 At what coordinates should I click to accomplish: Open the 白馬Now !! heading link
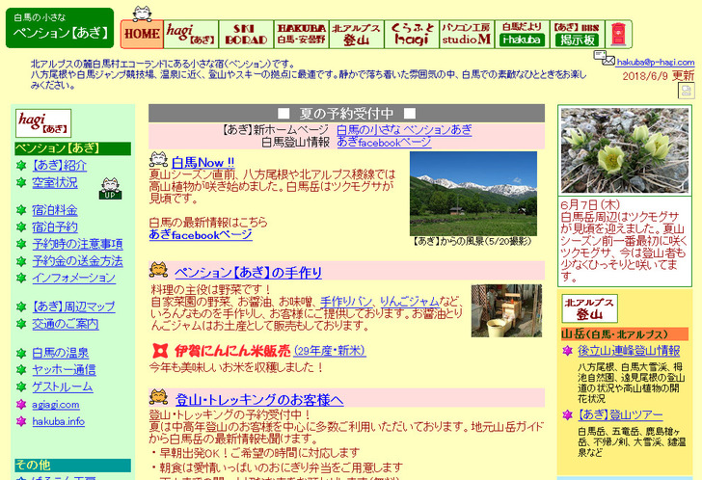(202, 161)
